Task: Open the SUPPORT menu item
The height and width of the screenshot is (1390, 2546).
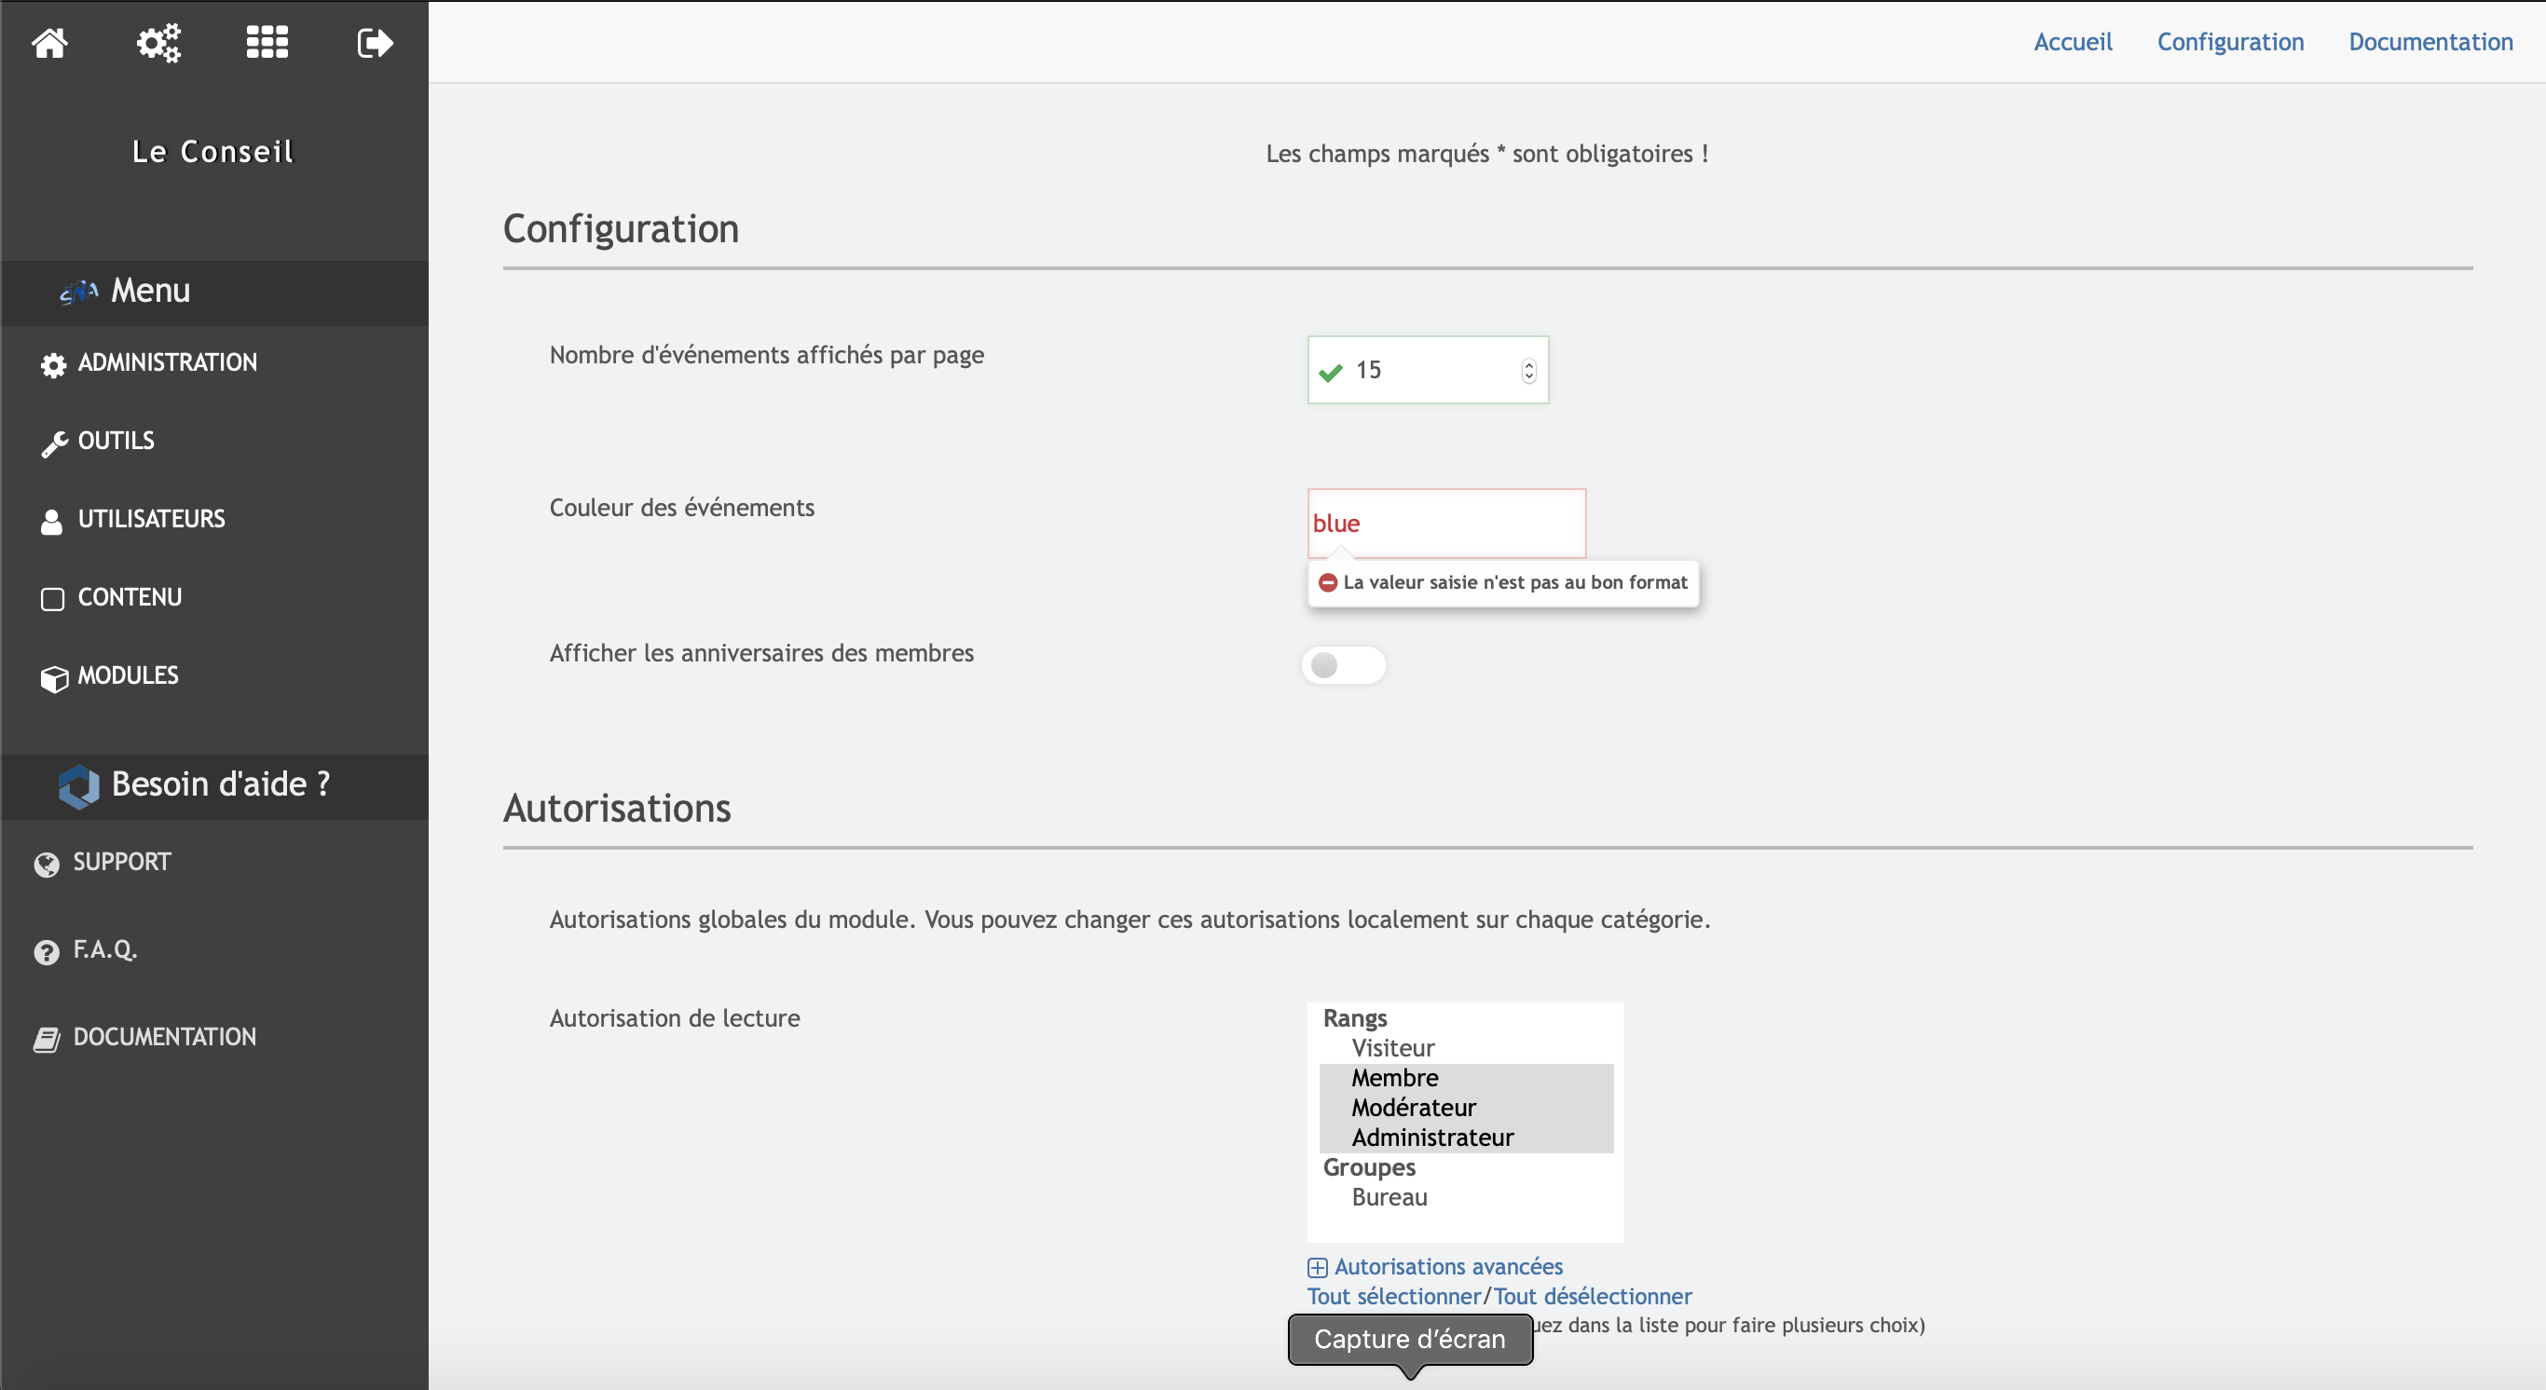Action: click(x=121, y=862)
